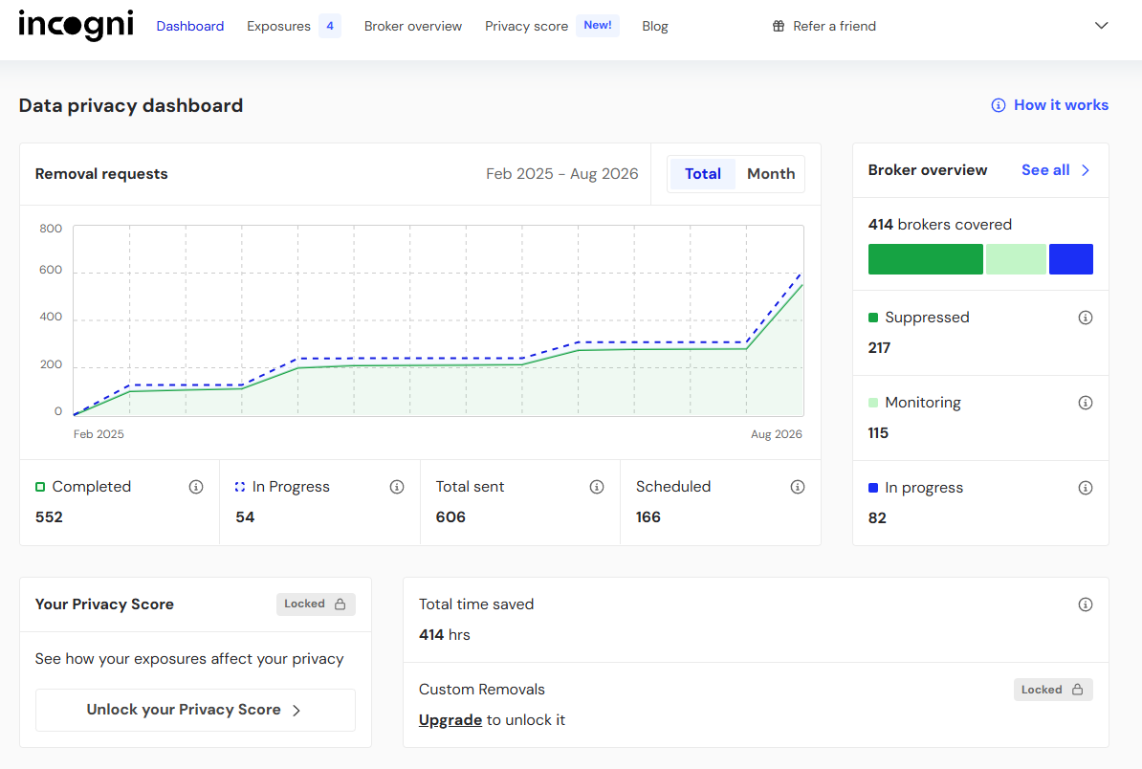Click the Removal requests heading
1142x769 pixels.
[101, 174]
